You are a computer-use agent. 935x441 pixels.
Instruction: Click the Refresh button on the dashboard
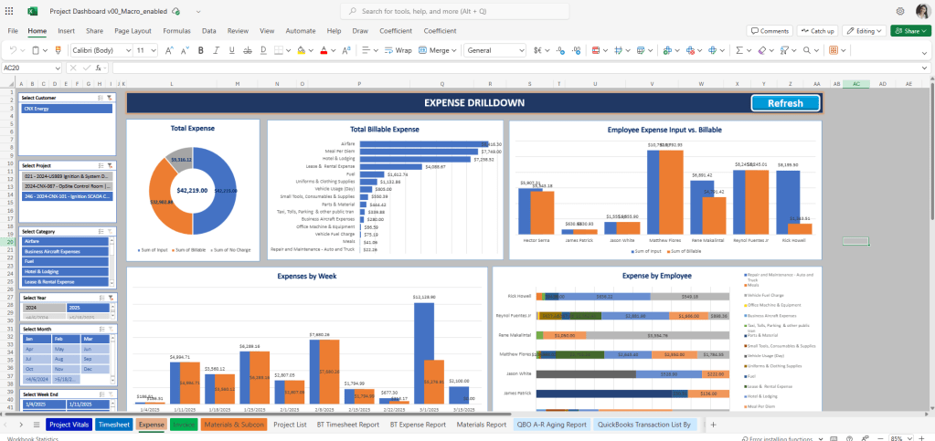click(x=784, y=103)
